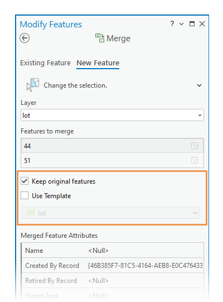Close the Modify Features pane
Image resolution: width=223 pixels, height=302 pixels.
tap(202, 24)
